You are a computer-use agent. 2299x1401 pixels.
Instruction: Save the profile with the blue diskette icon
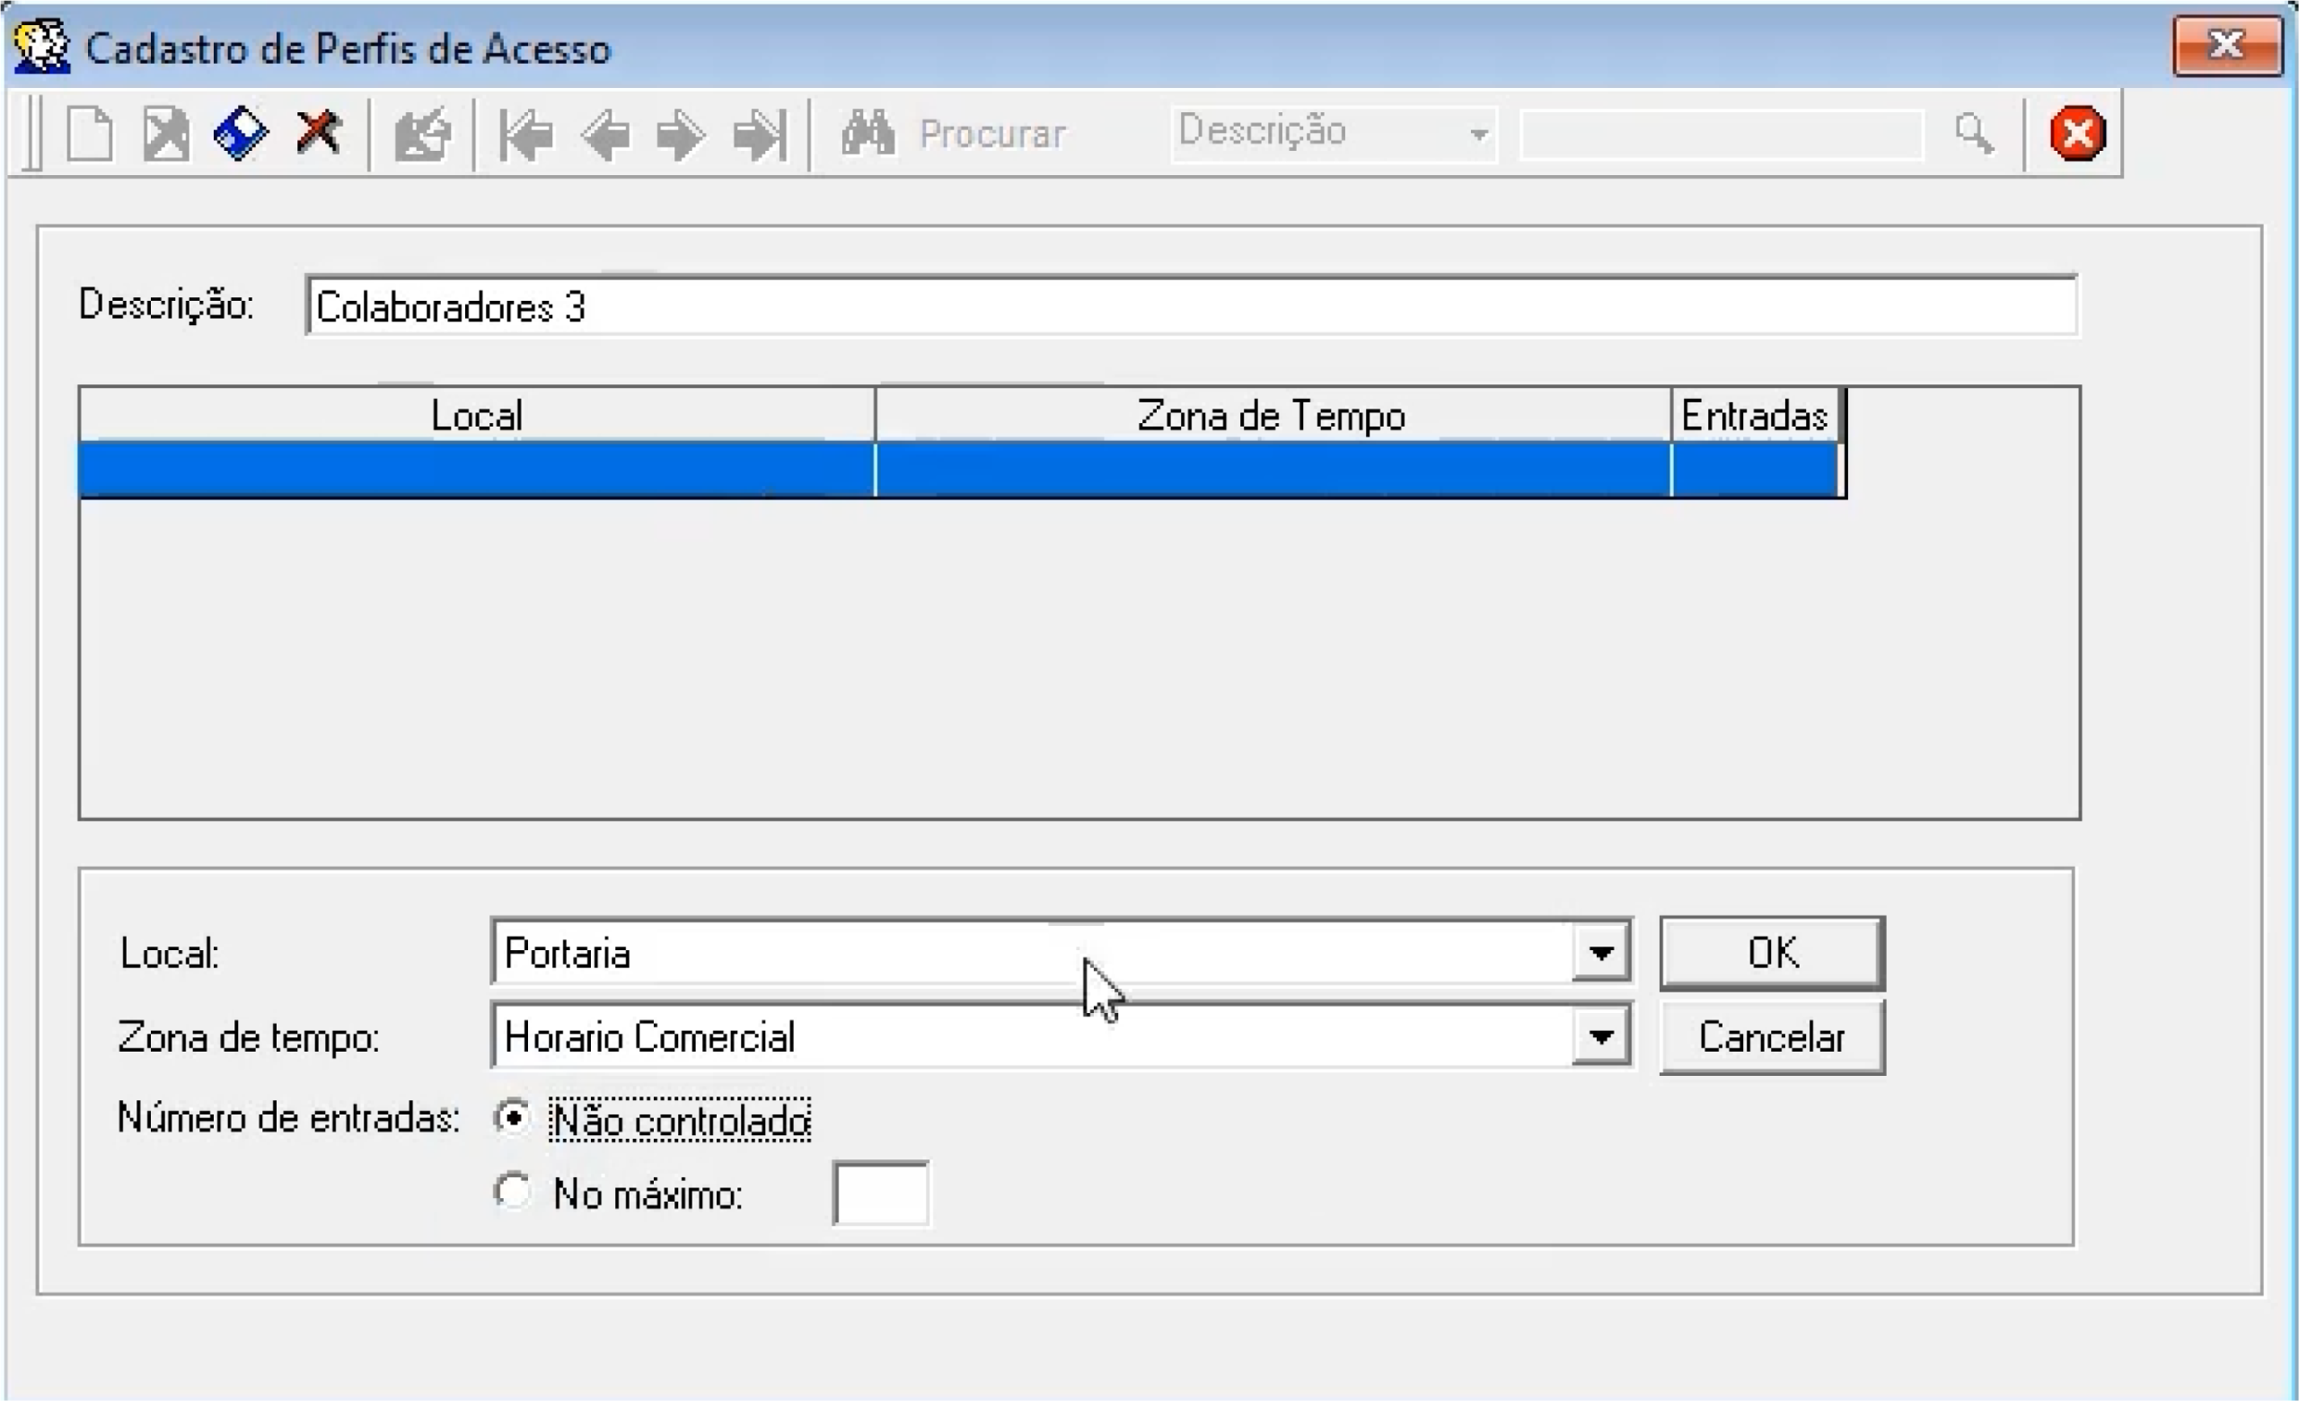(241, 135)
